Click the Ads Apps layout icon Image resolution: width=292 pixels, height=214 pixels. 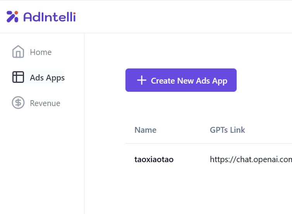(18, 77)
